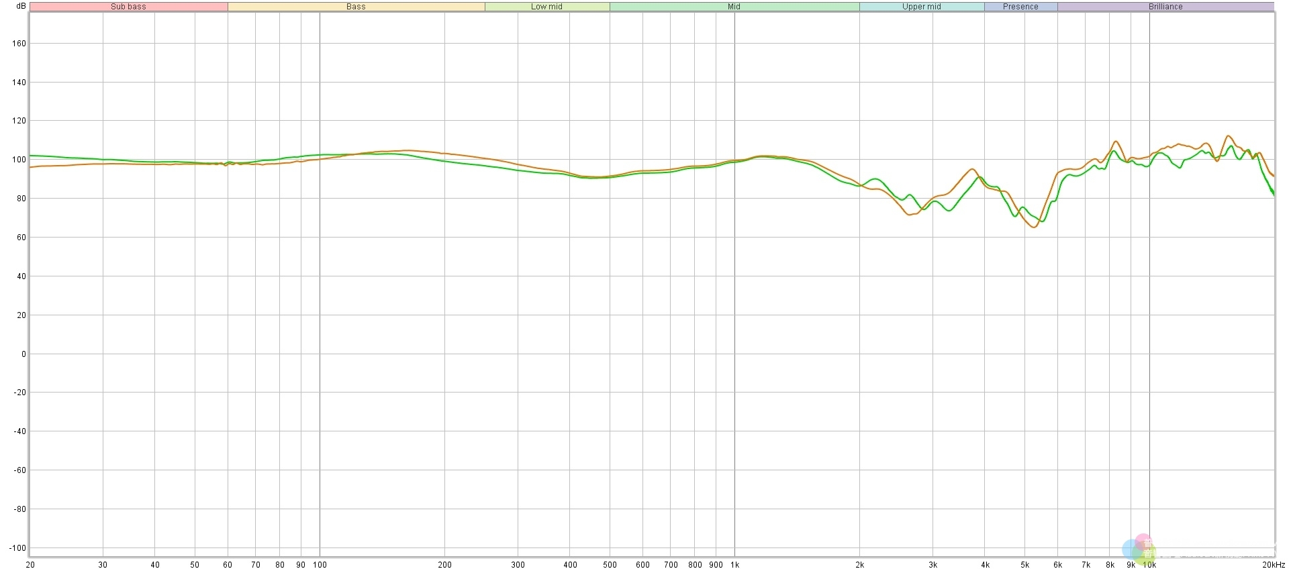This screenshot has width=1289, height=573.
Task: Select the Sub bass frequency band label
Action: (128, 7)
